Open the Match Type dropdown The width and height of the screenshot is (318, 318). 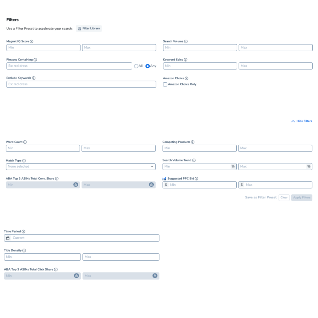pos(81,167)
